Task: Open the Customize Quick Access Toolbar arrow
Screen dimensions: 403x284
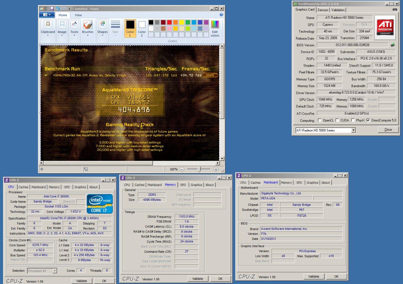Action: pos(69,9)
